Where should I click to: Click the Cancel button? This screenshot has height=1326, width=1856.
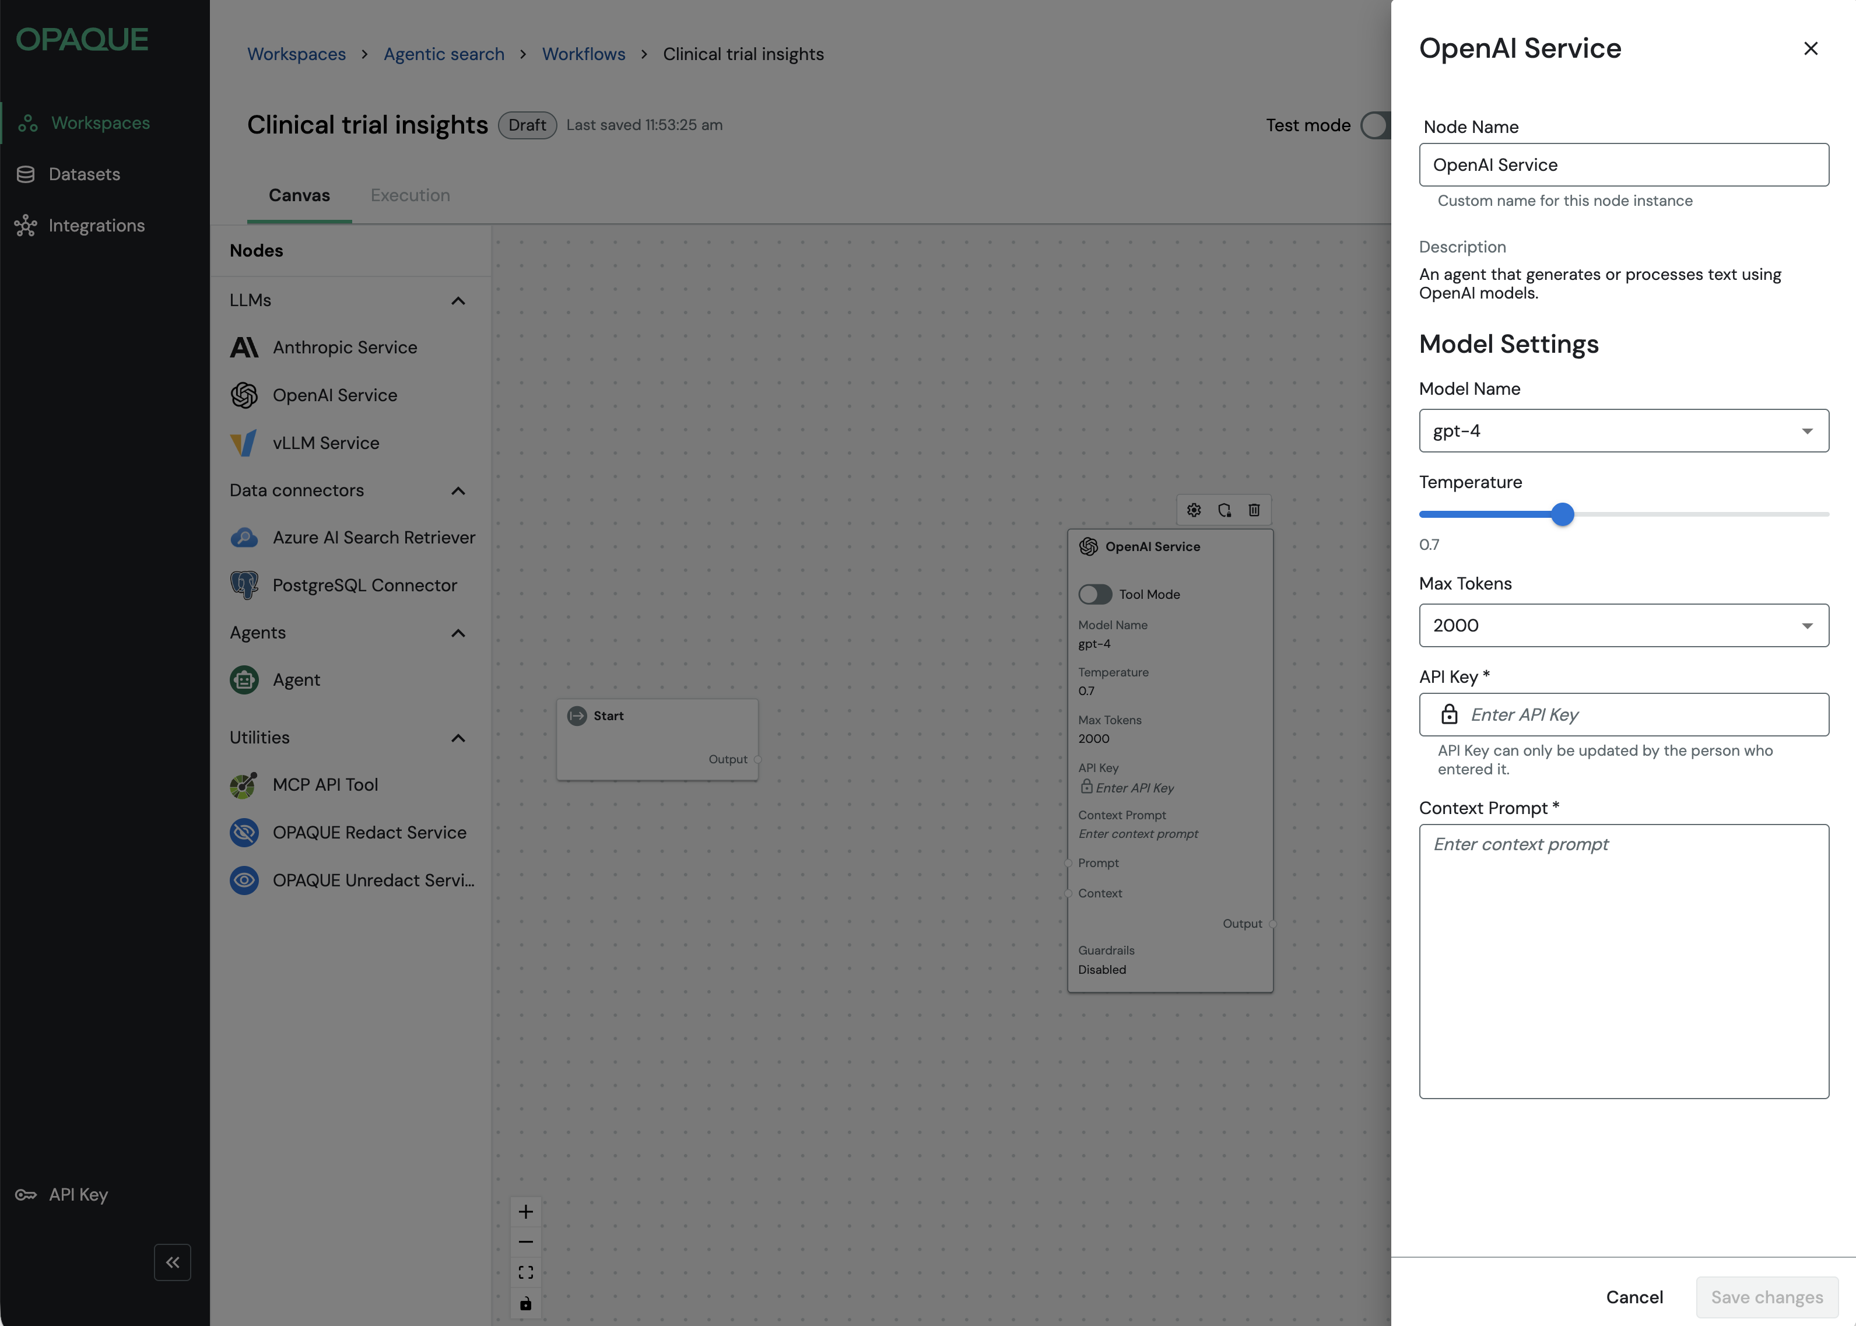[1634, 1297]
